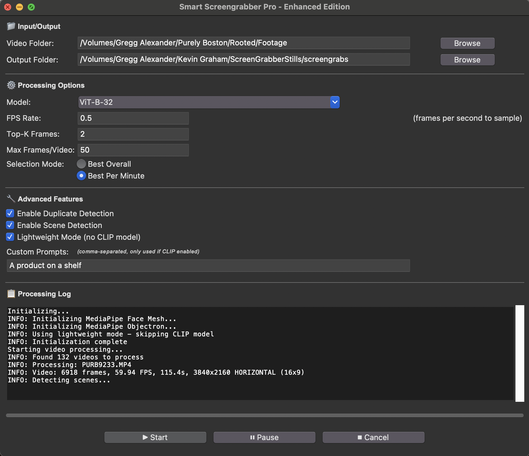Click the Model dropdown chevron arrow
Image resolution: width=529 pixels, height=456 pixels.
point(335,102)
